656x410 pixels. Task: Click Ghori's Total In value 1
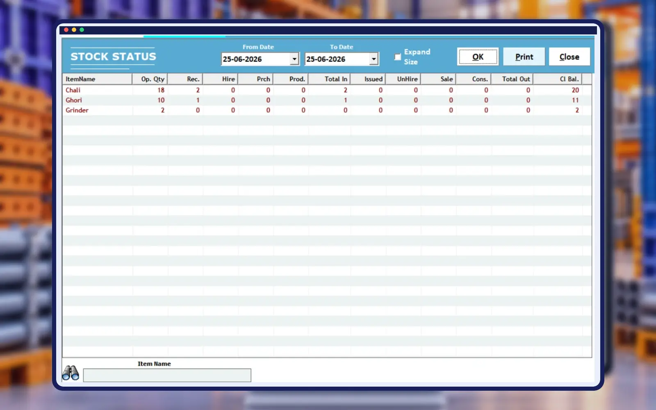pos(345,100)
